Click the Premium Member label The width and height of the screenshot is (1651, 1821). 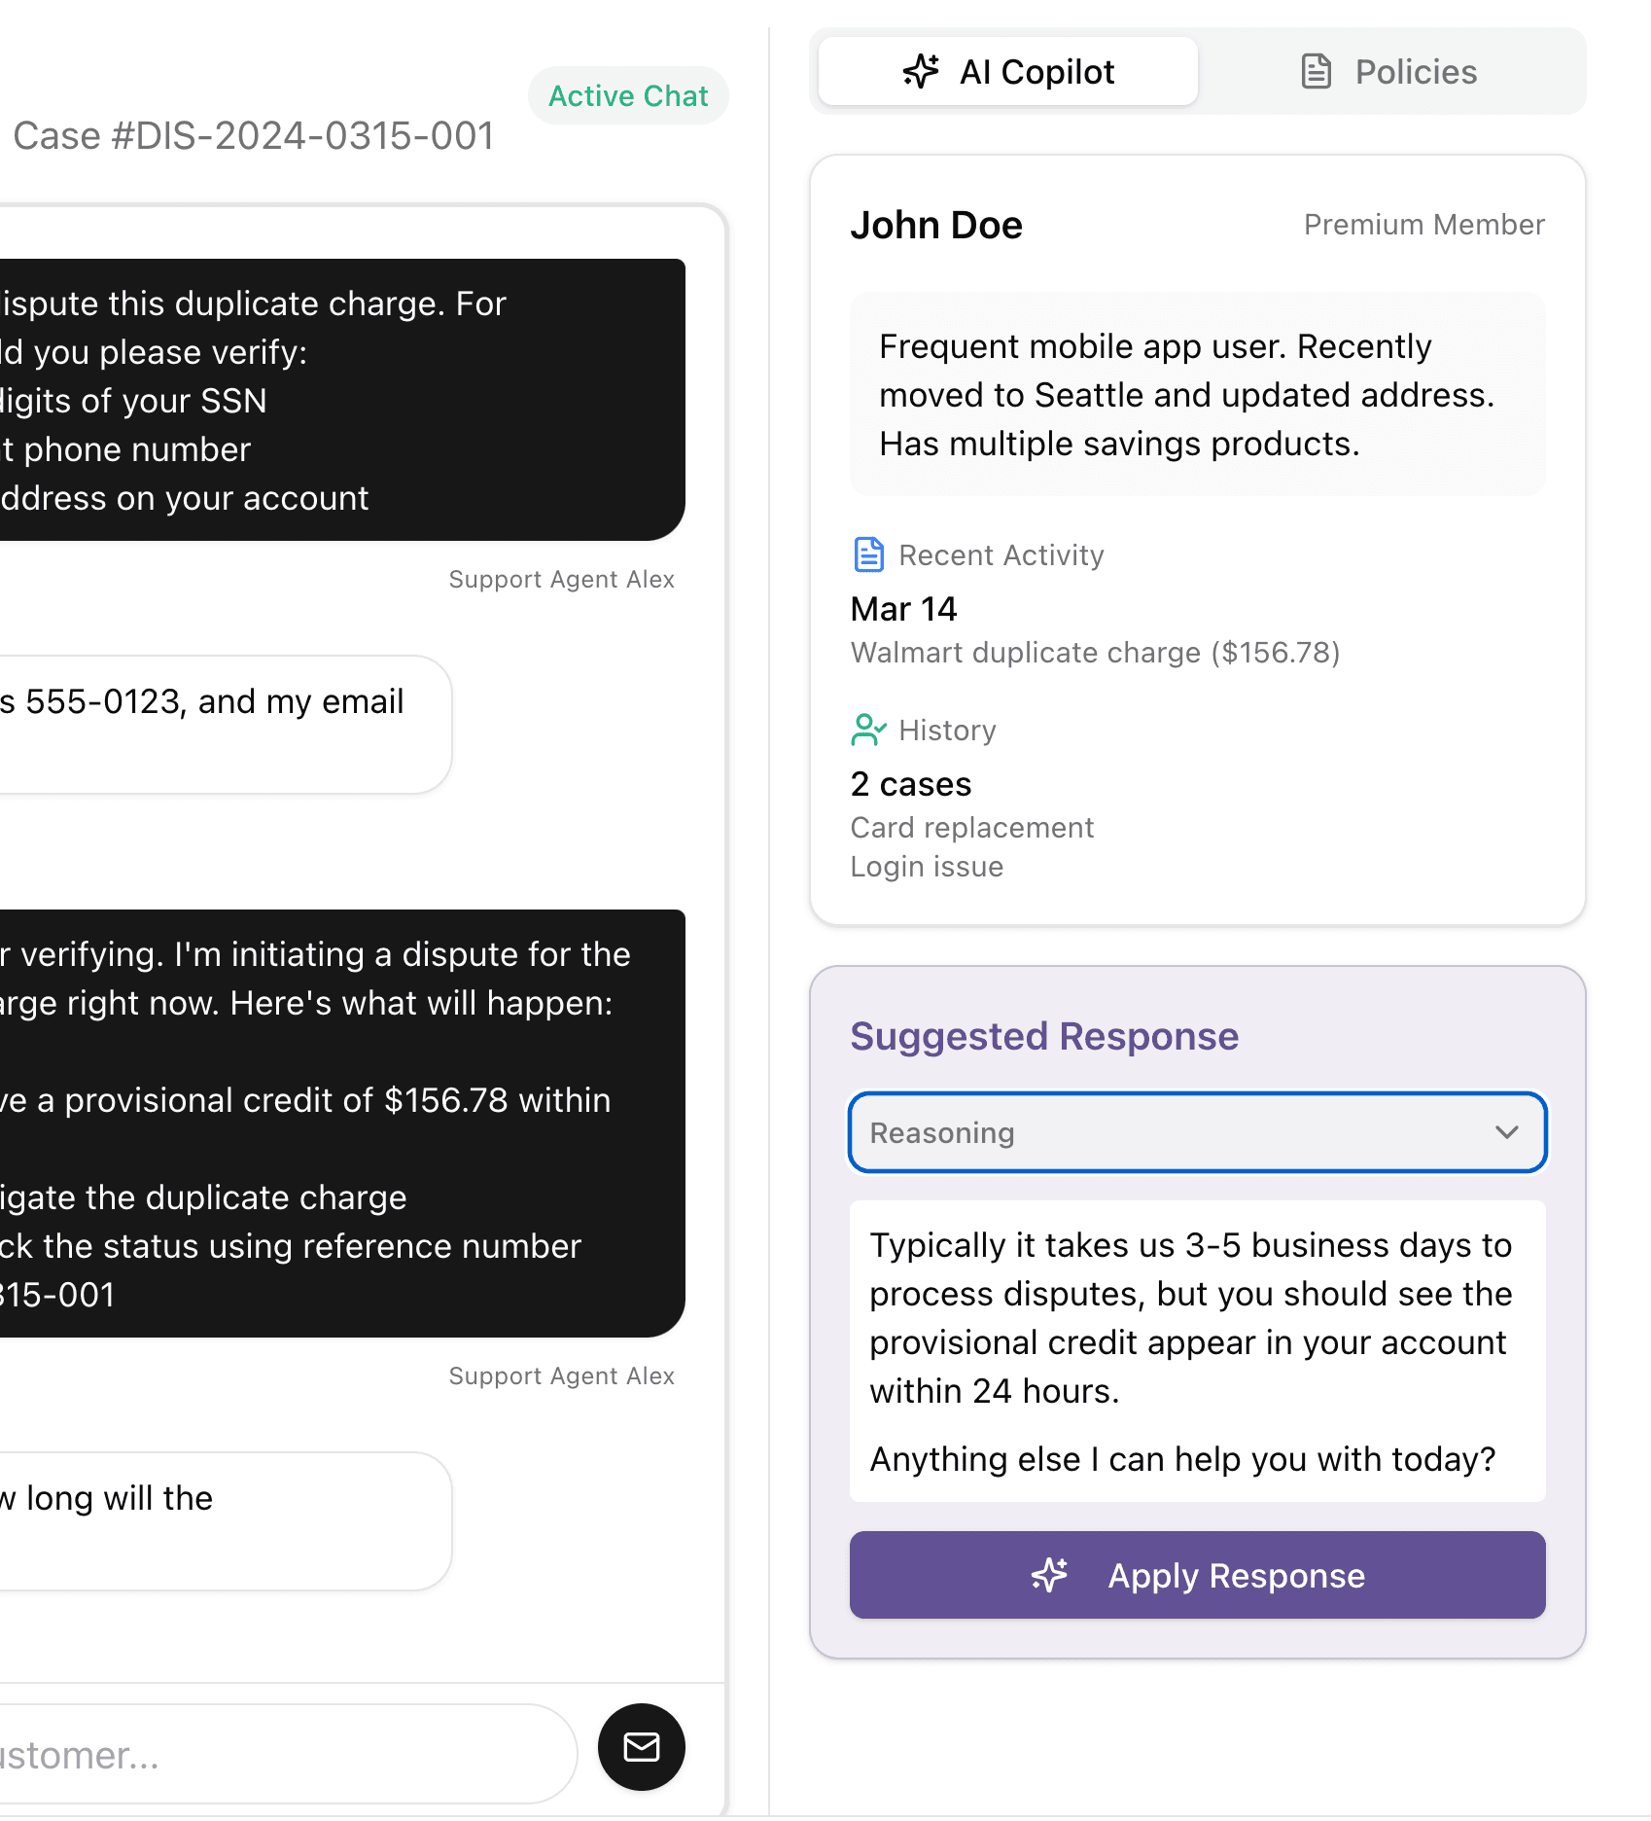coord(1423,224)
